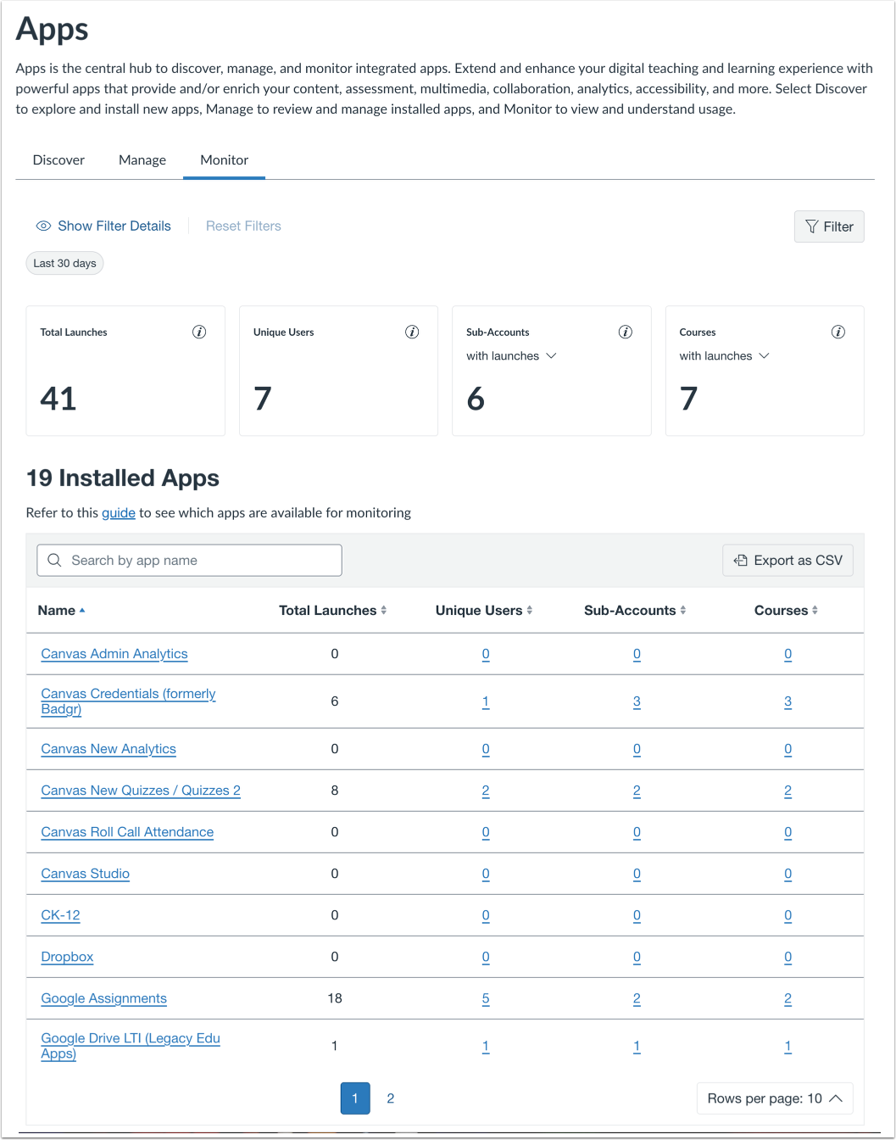The image size is (896, 1140).
Task: Open the Sub-Accounts with launches dropdown
Action: [511, 355]
